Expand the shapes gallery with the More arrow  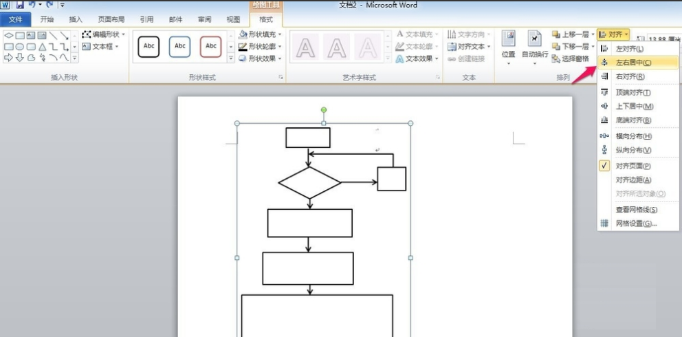pyautogui.click(x=74, y=57)
